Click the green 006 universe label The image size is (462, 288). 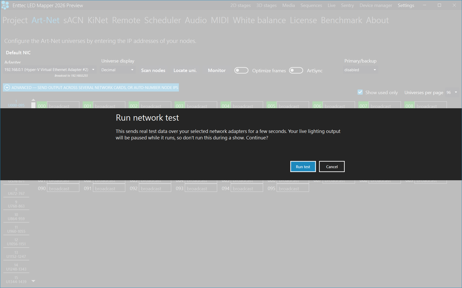click(317, 105)
